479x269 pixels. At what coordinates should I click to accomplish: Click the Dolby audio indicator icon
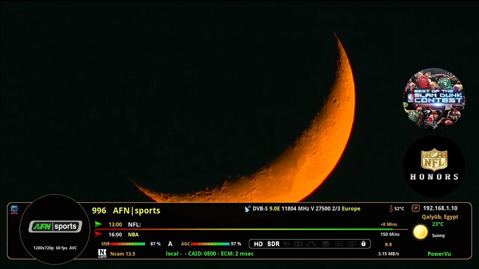[x=298, y=244]
